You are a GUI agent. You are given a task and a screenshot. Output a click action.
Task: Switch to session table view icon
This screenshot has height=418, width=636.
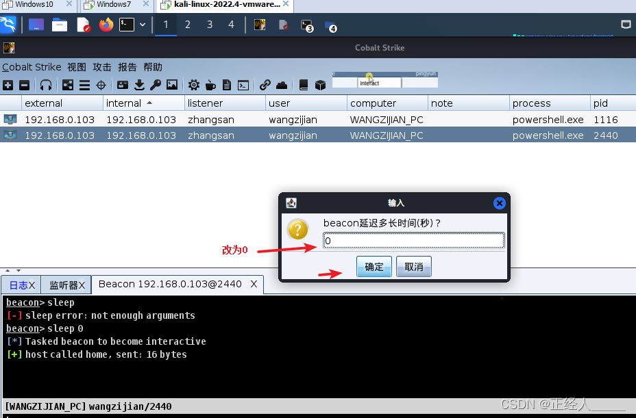coord(84,85)
